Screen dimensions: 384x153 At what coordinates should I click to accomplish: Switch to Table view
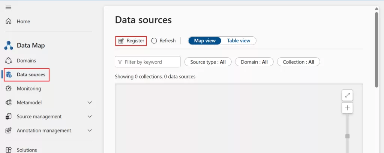click(238, 41)
